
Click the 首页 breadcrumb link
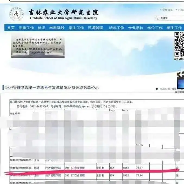174,89
